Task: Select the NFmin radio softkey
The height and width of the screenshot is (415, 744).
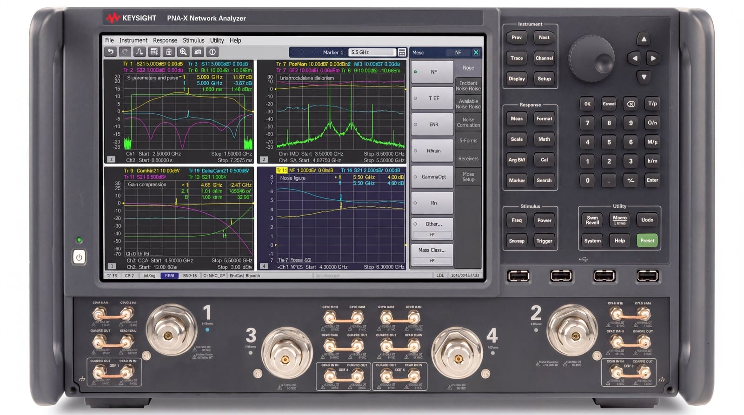Action: (x=432, y=151)
